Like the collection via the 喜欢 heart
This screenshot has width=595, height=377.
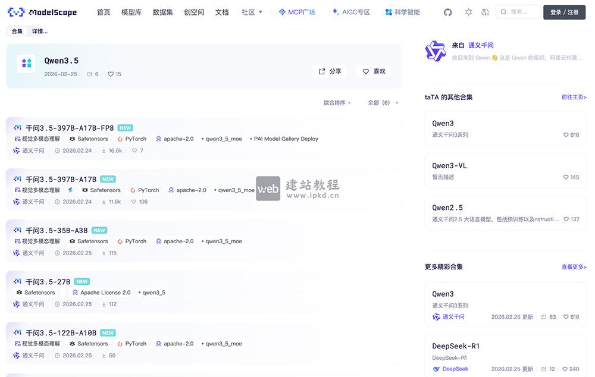366,71
